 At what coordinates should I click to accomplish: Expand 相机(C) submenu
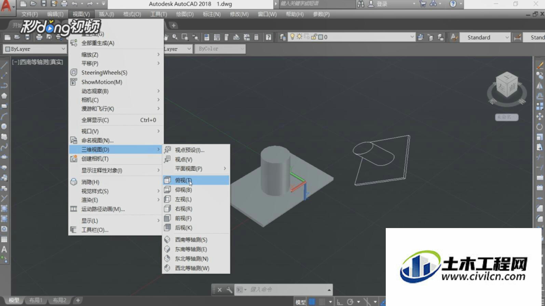116,100
